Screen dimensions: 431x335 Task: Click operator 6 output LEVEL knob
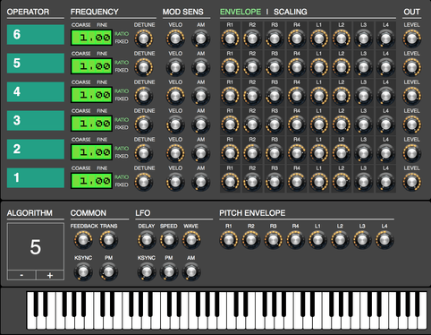pyautogui.click(x=411, y=39)
